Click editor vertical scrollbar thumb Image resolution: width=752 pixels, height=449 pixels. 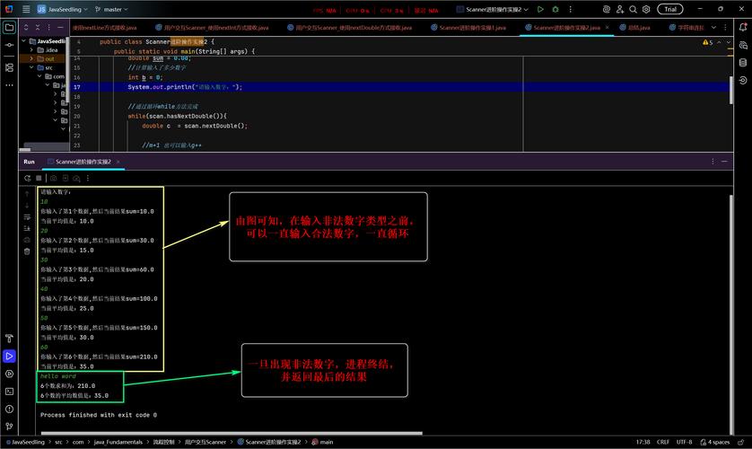(730, 90)
